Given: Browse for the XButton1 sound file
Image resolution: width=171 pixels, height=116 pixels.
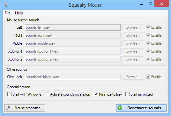Looking at the screenshot, I should click(133, 51).
